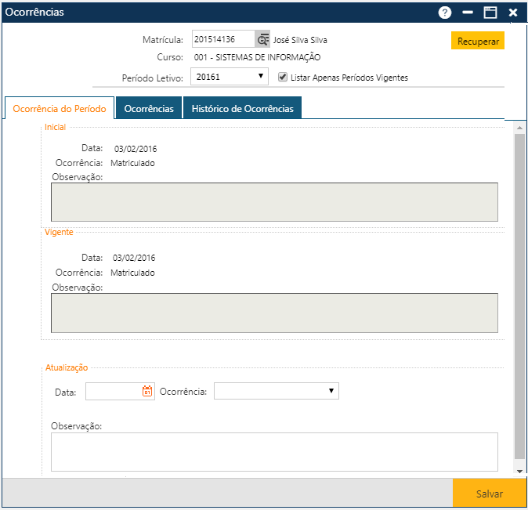Viewport: 528px width, 510px height.
Task: Click the scrollbar down arrow
Action: click(519, 471)
